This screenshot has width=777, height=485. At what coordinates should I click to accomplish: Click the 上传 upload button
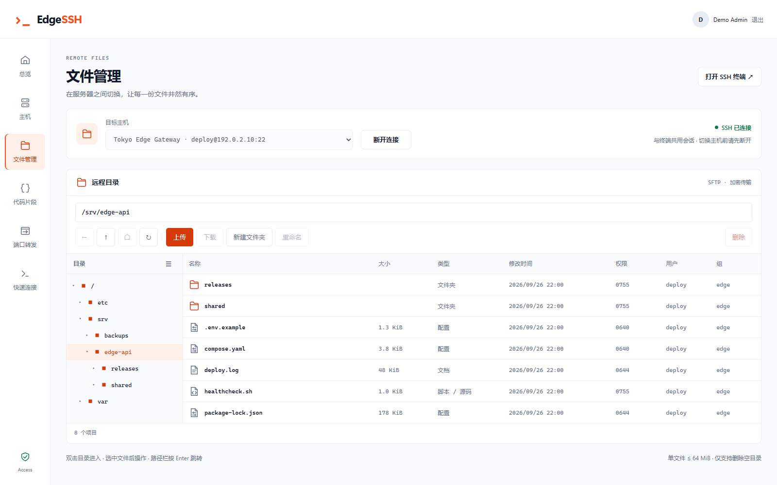(x=180, y=237)
